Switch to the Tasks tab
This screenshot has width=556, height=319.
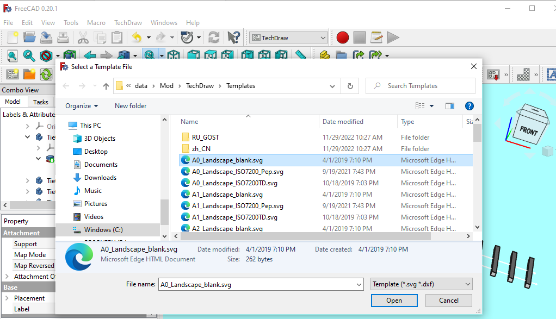click(40, 102)
